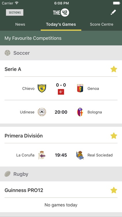Open the Primera División competition
The width and height of the screenshot is (122, 217).
24,136
